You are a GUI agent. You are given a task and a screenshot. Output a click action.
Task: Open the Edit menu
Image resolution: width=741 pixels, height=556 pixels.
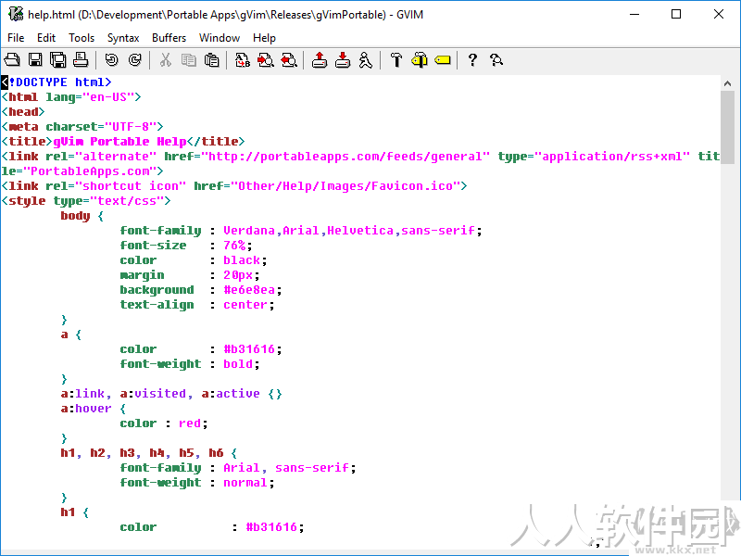46,38
